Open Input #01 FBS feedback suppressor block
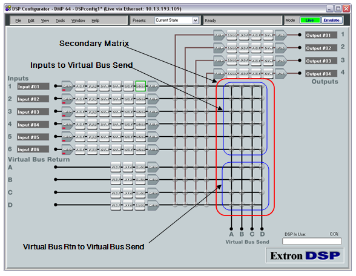This screenshot has height=276, width=356. click(92, 86)
